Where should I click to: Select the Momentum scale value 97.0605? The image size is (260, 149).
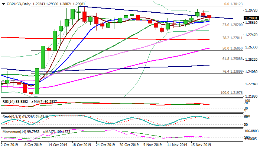coord(251,139)
